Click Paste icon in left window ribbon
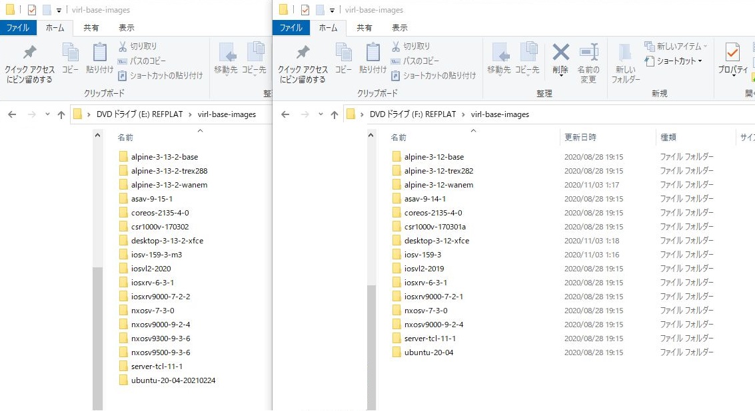 coord(100,58)
